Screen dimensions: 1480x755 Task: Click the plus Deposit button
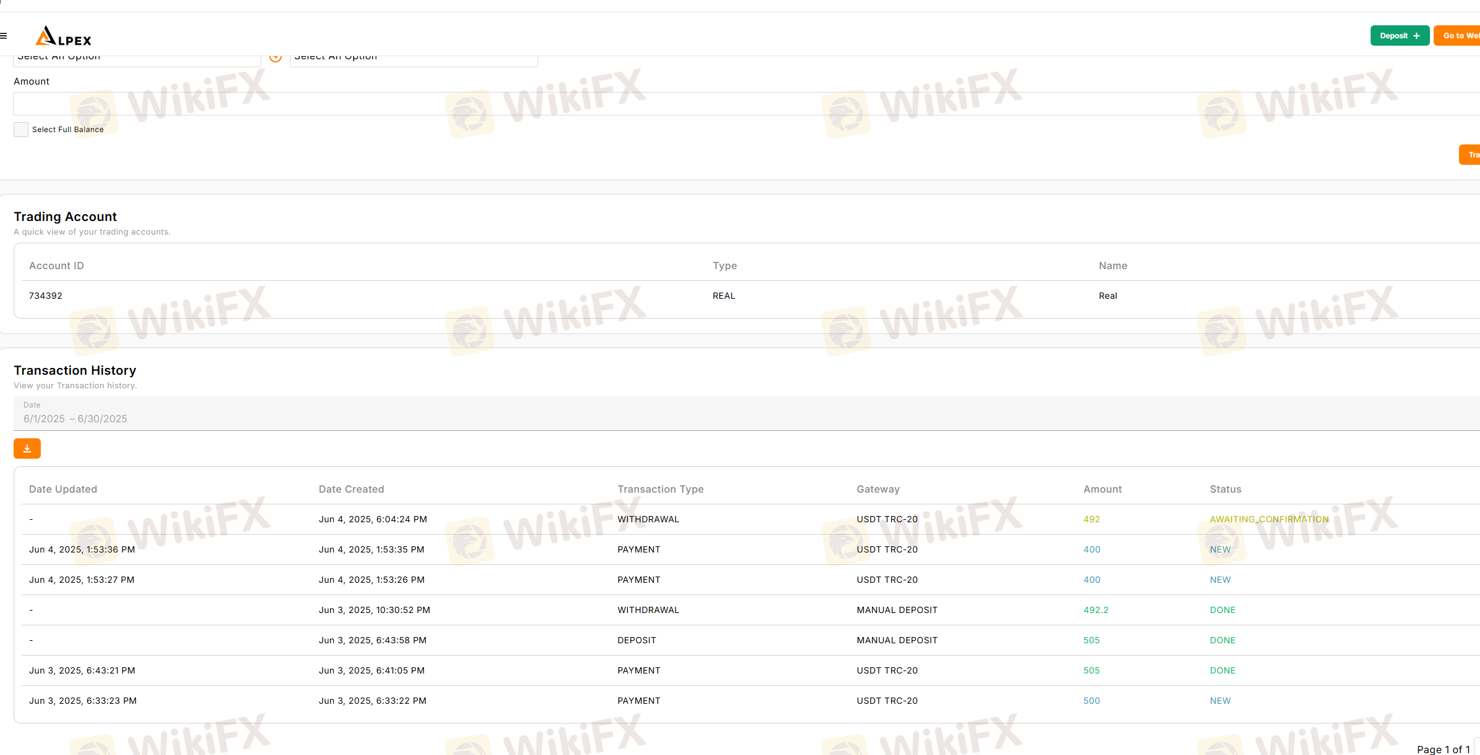(x=1399, y=36)
